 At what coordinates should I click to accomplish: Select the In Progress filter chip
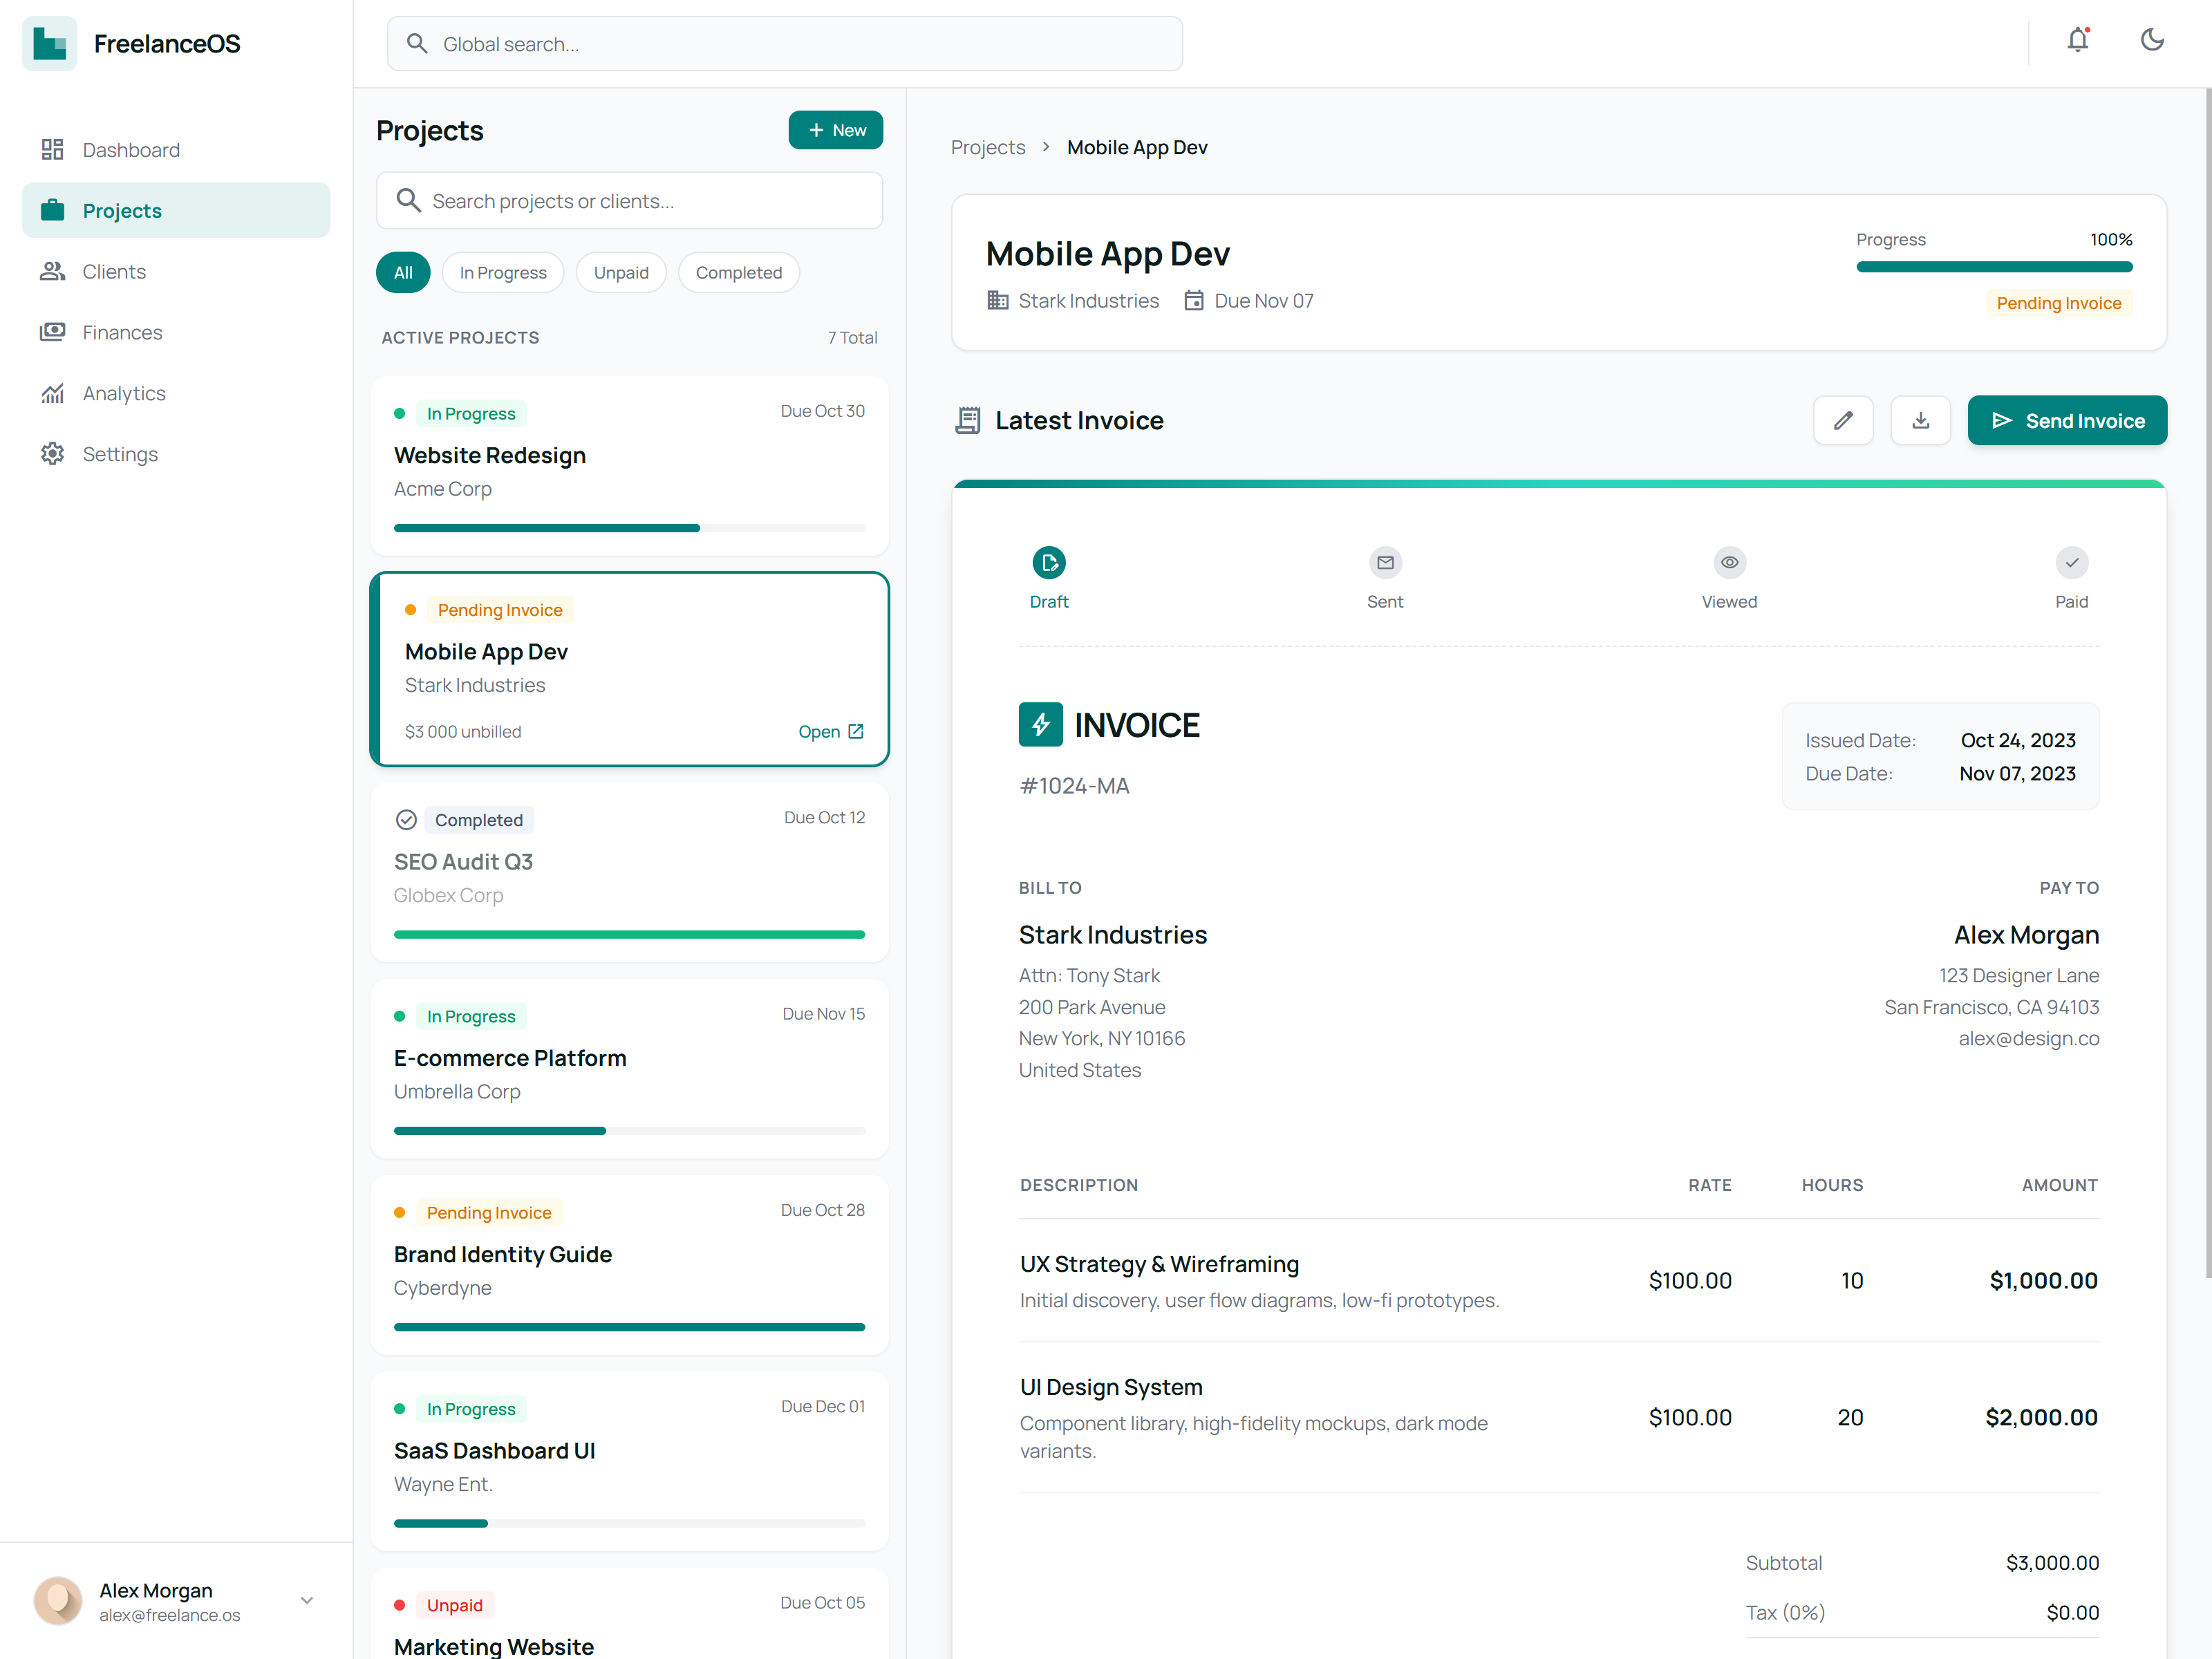(502, 273)
